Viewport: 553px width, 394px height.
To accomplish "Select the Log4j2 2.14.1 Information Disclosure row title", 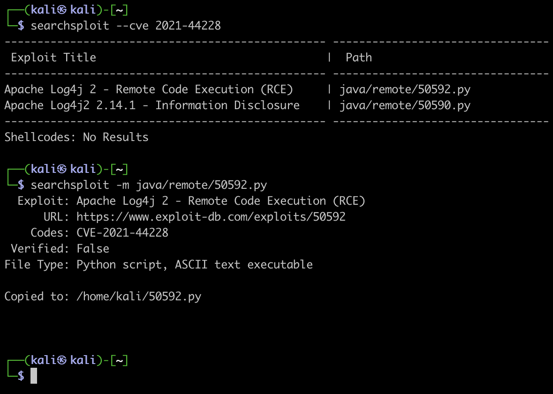I will (x=152, y=105).
